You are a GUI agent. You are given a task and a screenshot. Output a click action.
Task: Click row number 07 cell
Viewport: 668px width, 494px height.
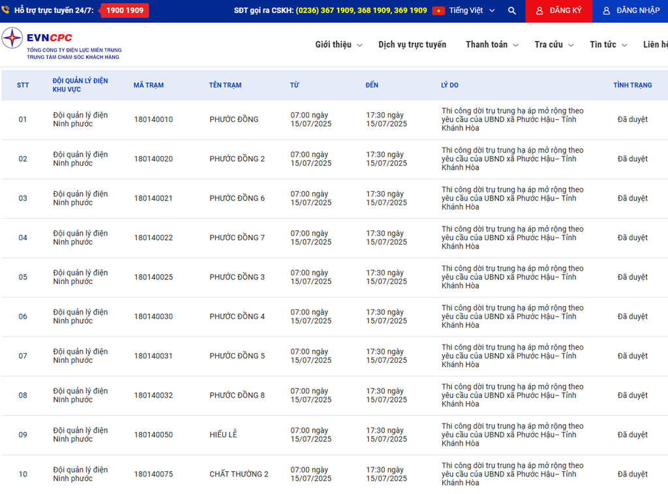(x=23, y=356)
